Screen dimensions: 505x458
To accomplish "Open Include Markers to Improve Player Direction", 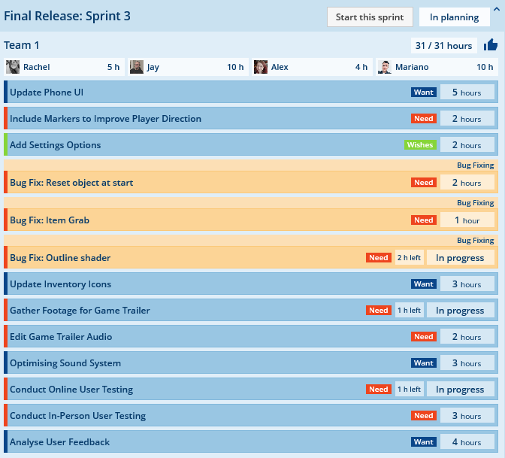I will 251,119.
